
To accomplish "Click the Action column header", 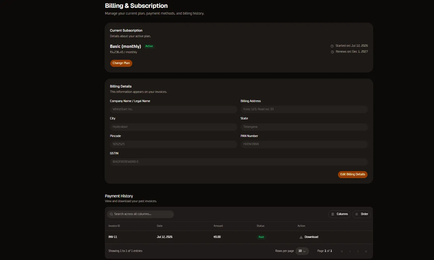I will [x=301, y=226].
